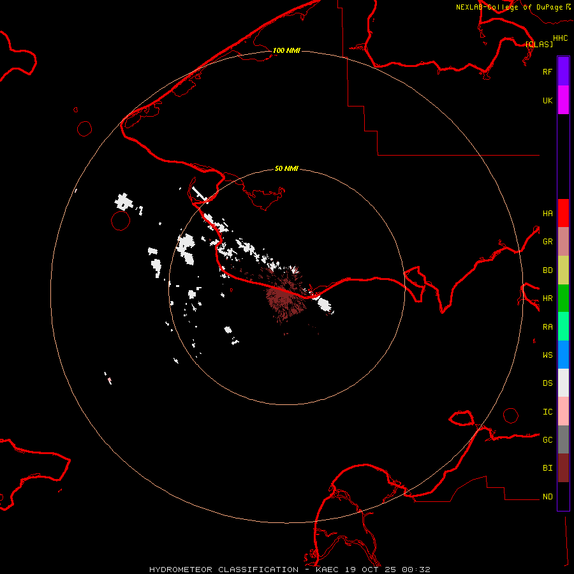The width and height of the screenshot is (574, 574).
Task: Click the [CLAS] units label
Action: click(x=539, y=44)
